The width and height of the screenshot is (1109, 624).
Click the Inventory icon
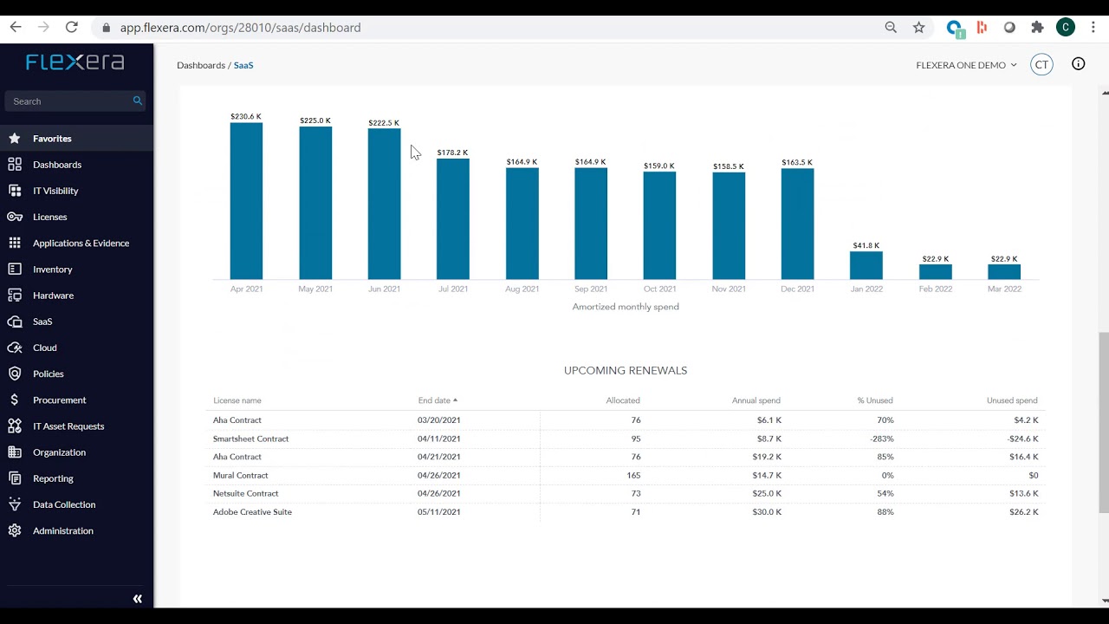(15, 269)
